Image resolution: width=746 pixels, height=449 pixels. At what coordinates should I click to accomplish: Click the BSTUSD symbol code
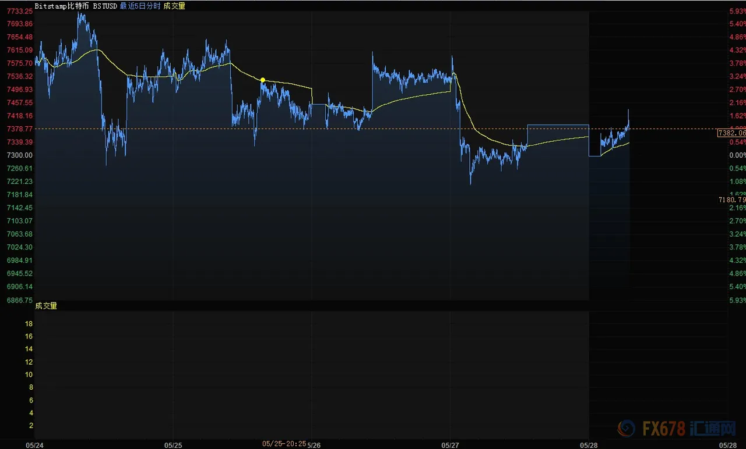click(105, 5)
